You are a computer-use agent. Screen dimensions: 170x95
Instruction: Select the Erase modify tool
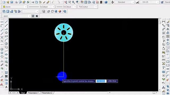(168, 22)
